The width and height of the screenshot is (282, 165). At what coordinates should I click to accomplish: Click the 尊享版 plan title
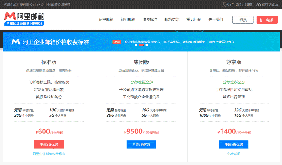[234, 62]
